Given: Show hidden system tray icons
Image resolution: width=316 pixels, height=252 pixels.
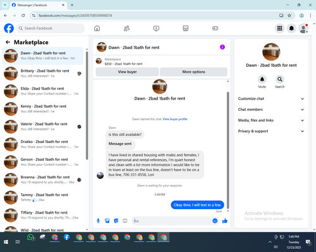Looking at the screenshot, I should point(270,242).
